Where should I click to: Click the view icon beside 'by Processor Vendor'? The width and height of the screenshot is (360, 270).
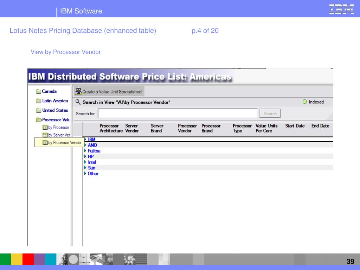click(x=45, y=143)
